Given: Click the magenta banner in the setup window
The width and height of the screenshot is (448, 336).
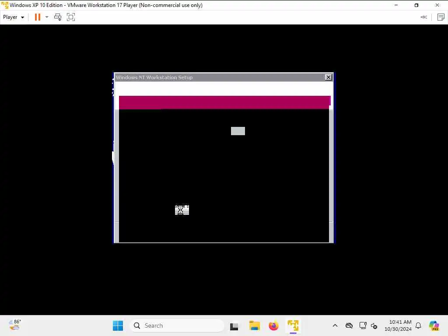Looking at the screenshot, I should (x=224, y=102).
